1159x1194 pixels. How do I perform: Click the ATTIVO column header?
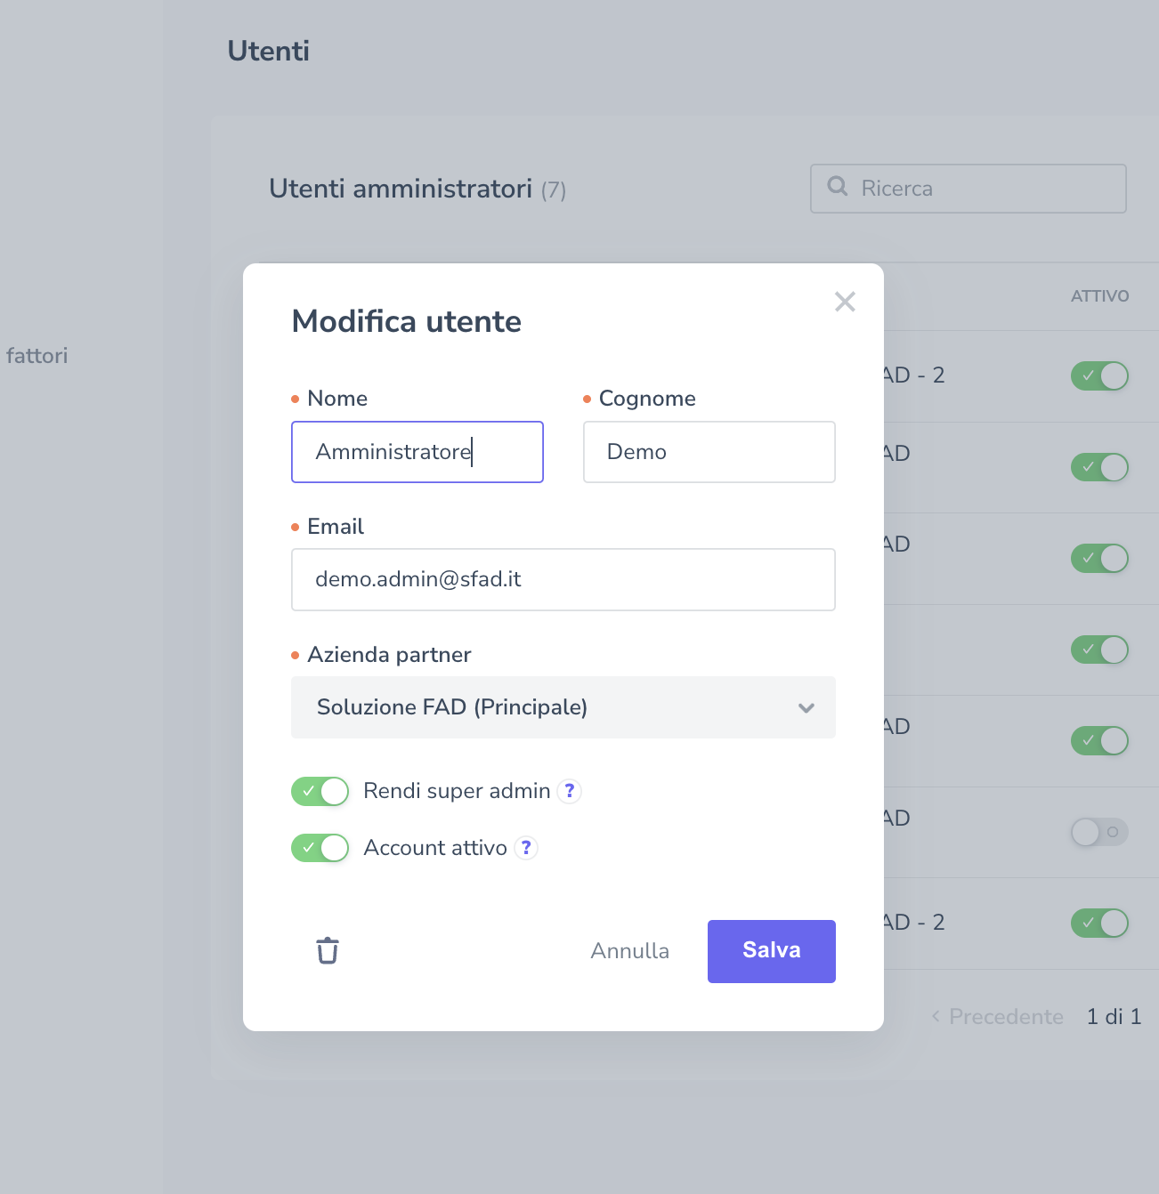[x=1099, y=296]
